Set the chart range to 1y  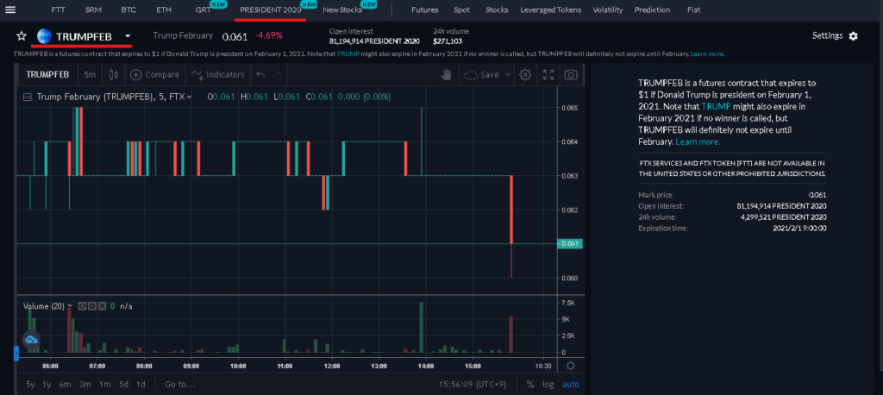tap(47, 385)
